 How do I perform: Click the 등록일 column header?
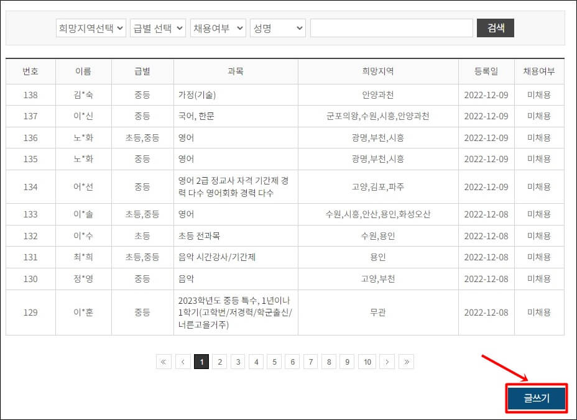(x=479, y=71)
